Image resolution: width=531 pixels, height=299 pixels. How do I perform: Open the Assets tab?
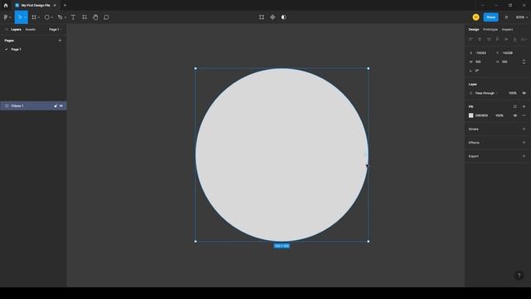click(30, 30)
